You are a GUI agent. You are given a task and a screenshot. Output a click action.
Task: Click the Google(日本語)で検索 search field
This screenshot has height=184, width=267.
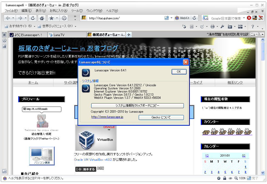point(226,18)
